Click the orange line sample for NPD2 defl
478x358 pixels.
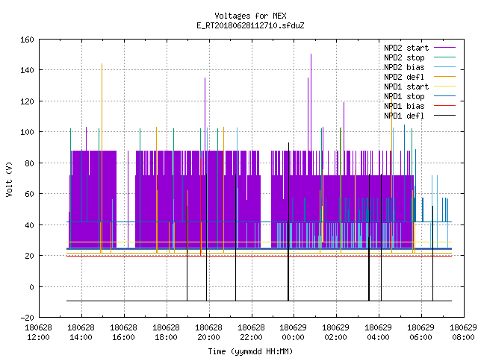(x=445, y=76)
